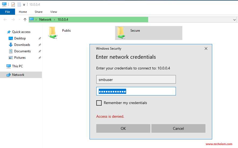Go forward with the Forward arrow

[13, 20]
